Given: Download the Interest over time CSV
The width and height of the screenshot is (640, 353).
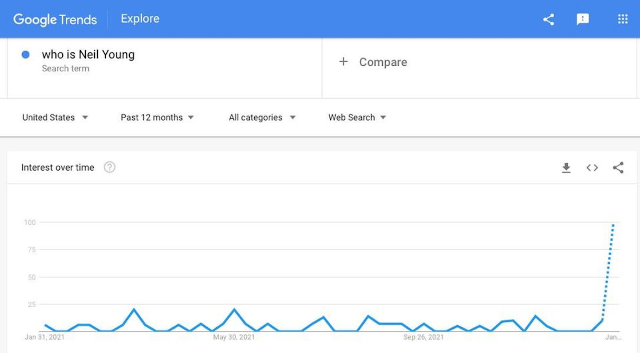Looking at the screenshot, I should (x=566, y=168).
